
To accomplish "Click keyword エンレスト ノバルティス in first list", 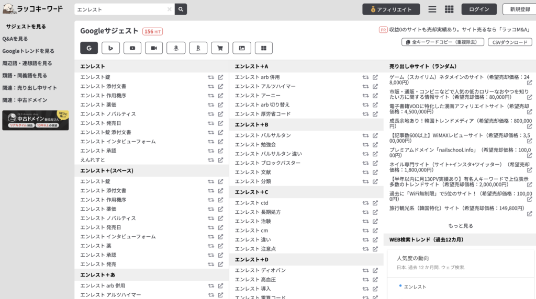I will click(x=108, y=114).
